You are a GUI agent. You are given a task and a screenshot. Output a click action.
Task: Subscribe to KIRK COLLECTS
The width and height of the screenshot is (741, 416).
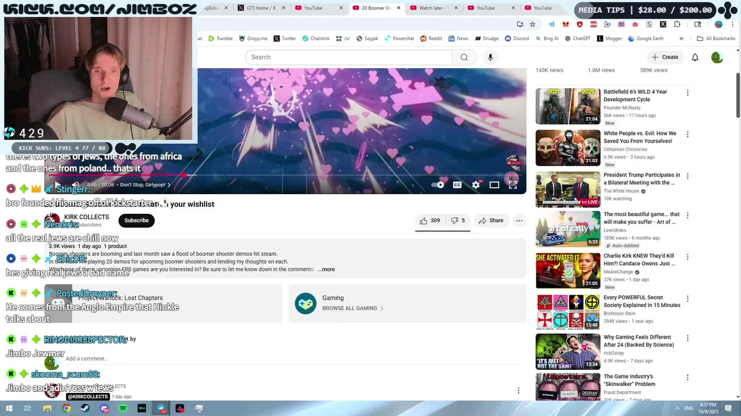point(137,220)
